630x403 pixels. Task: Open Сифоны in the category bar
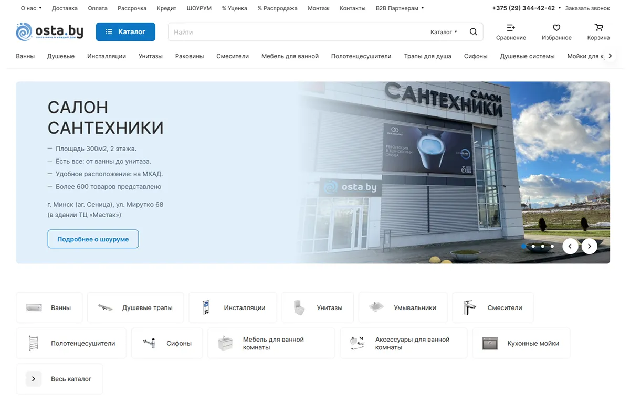476,56
